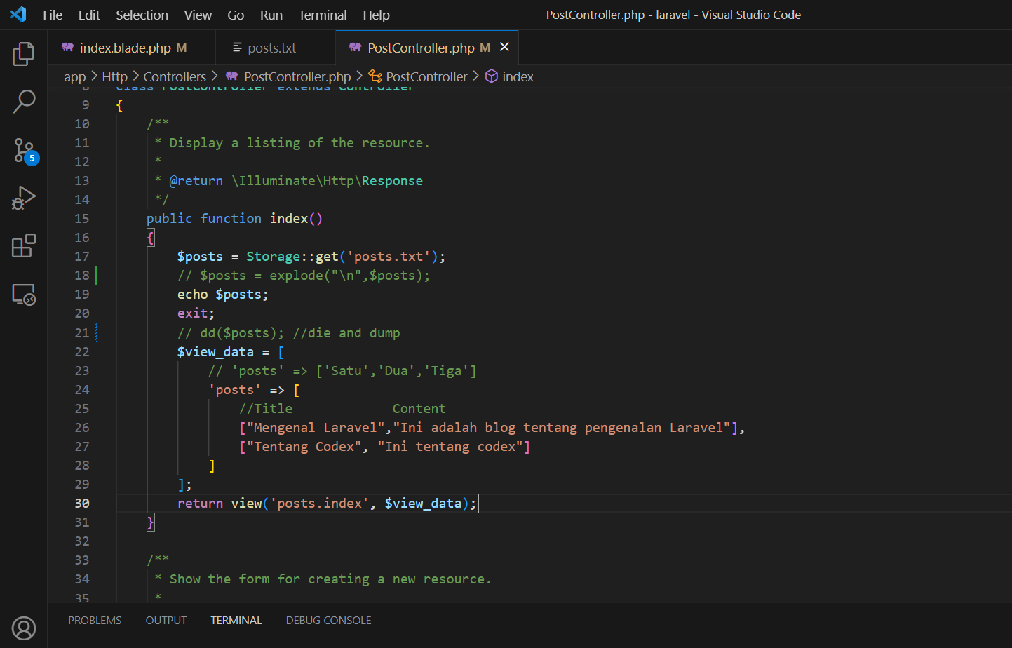Click the "Ini tentang codex" string
This screenshot has height=648, width=1012.
(450, 447)
